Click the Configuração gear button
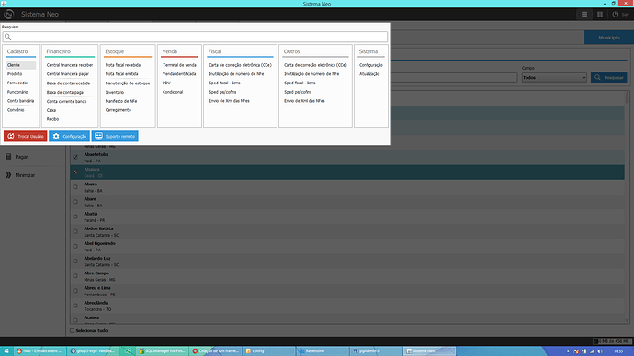The height and width of the screenshot is (356, 634). [69, 136]
